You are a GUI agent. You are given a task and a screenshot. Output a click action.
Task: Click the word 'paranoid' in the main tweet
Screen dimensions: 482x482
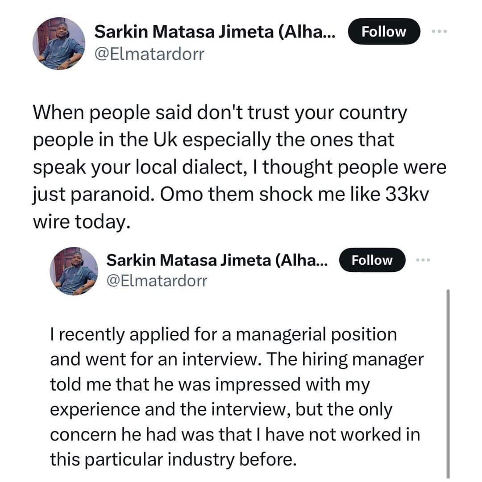(116, 195)
